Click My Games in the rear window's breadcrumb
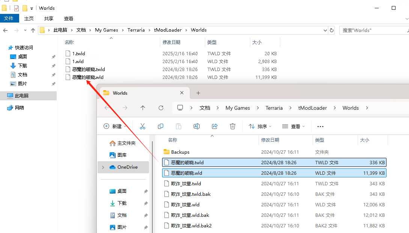409x233 pixels. (x=107, y=30)
